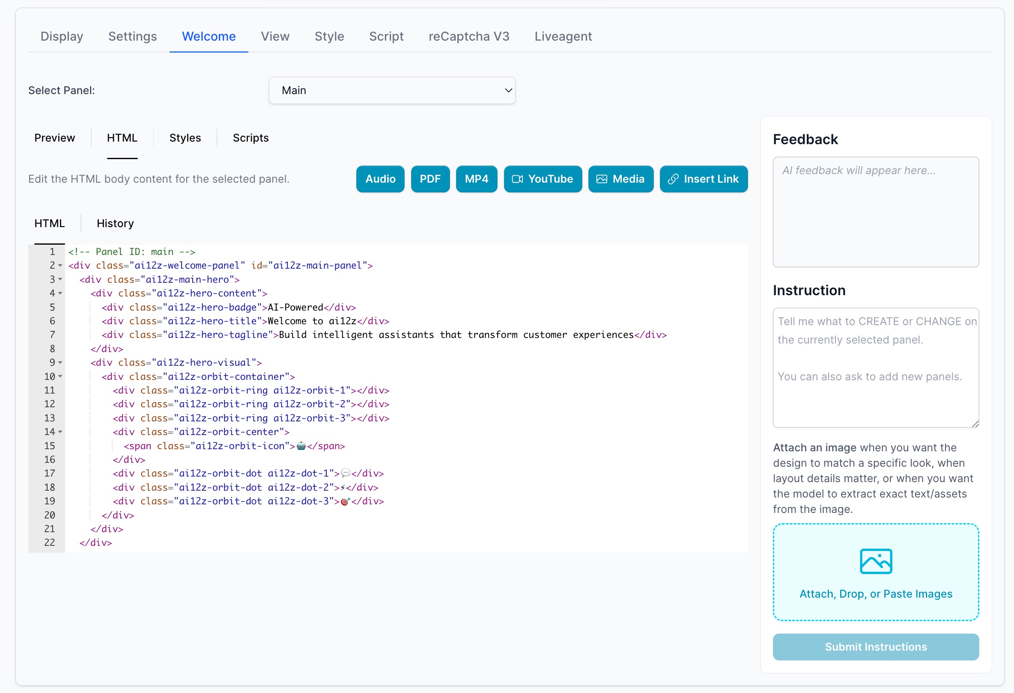This screenshot has width=1014, height=693.
Task: Open the Media picker
Action: 620,179
